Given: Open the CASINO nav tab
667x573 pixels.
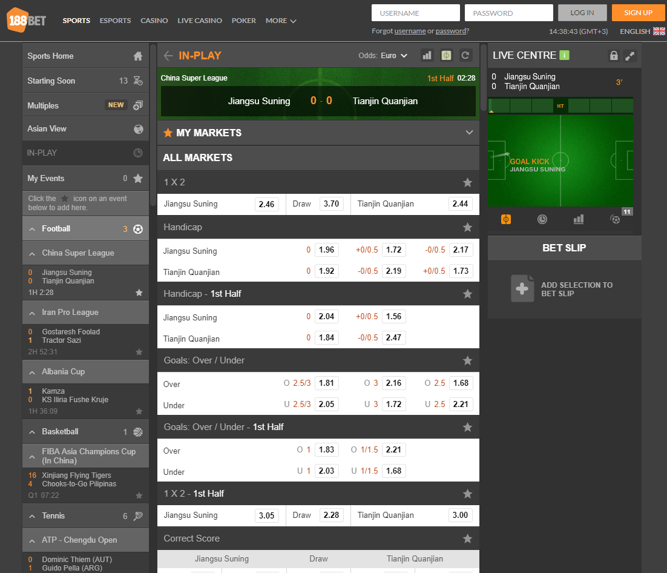Looking at the screenshot, I should pos(154,21).
